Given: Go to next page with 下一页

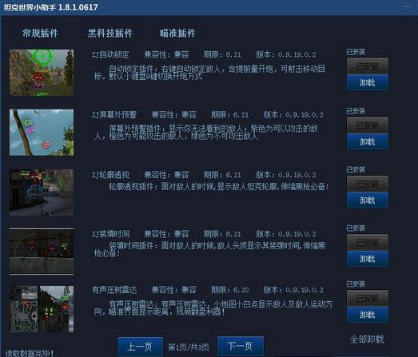Looking at the screenshot, I should click(241, 346).
